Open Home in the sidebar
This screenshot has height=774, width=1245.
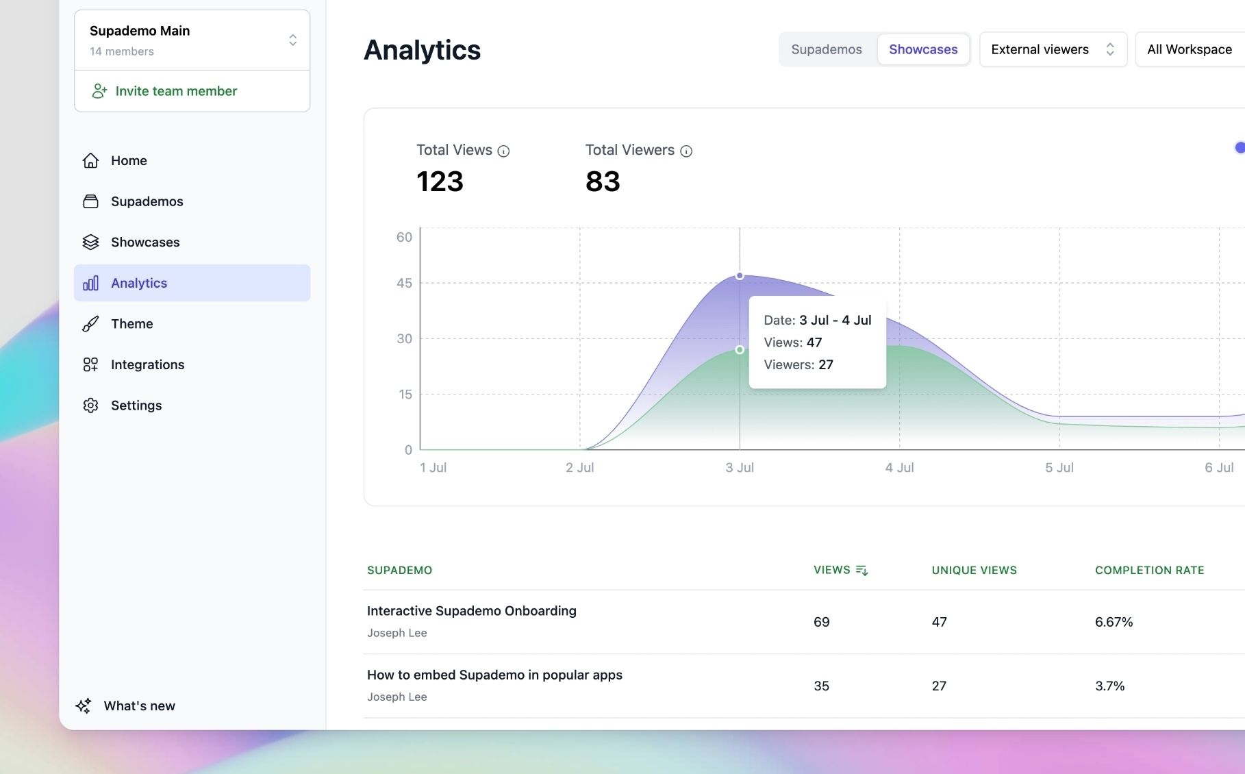[192, 160]
